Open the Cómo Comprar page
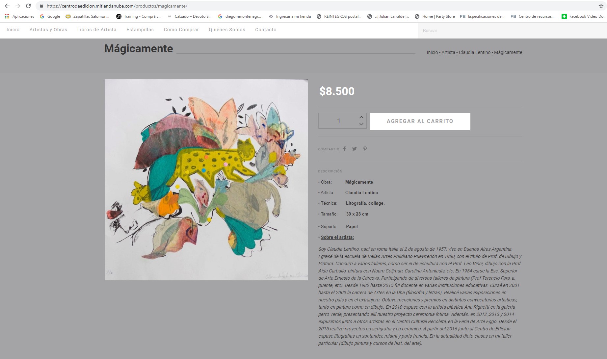 coord(181,30)
